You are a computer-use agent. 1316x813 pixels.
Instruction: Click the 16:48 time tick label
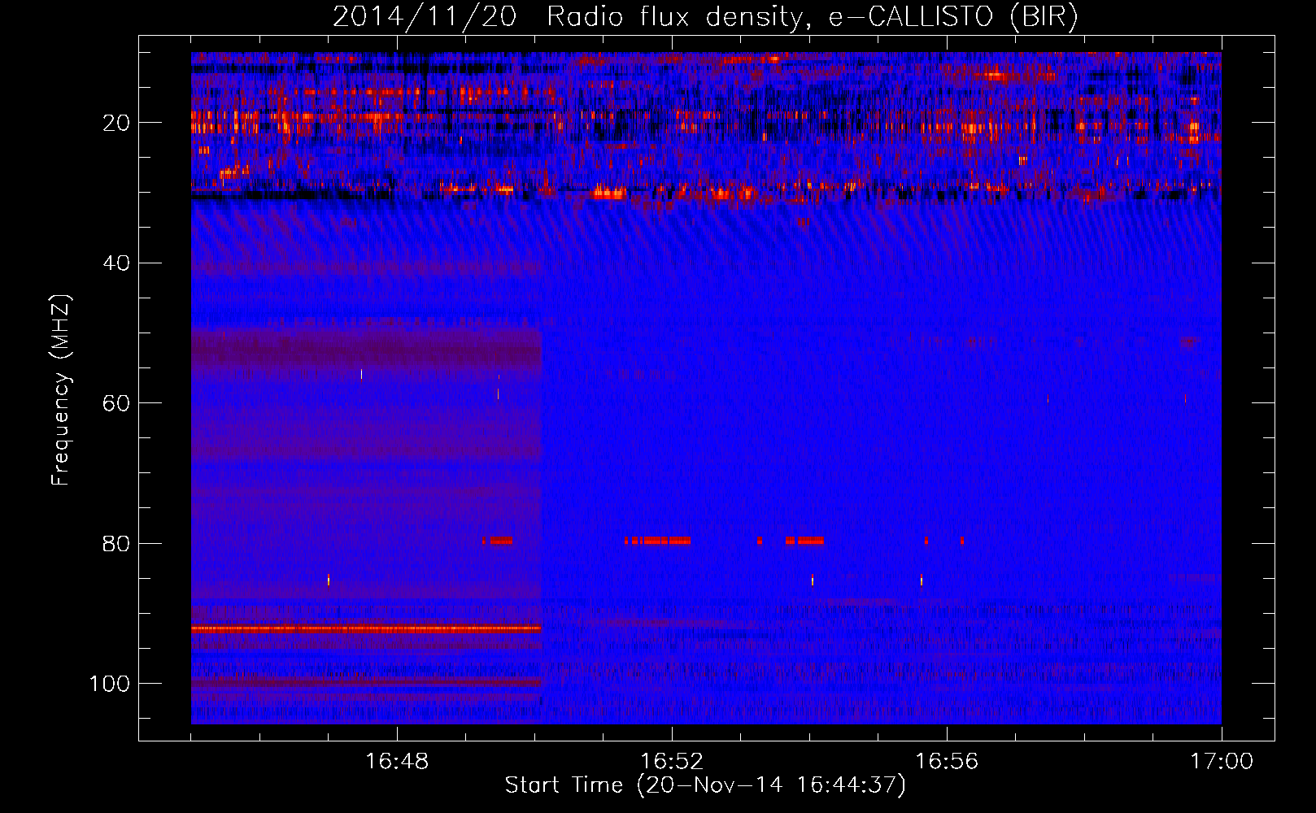click(397, 762)
